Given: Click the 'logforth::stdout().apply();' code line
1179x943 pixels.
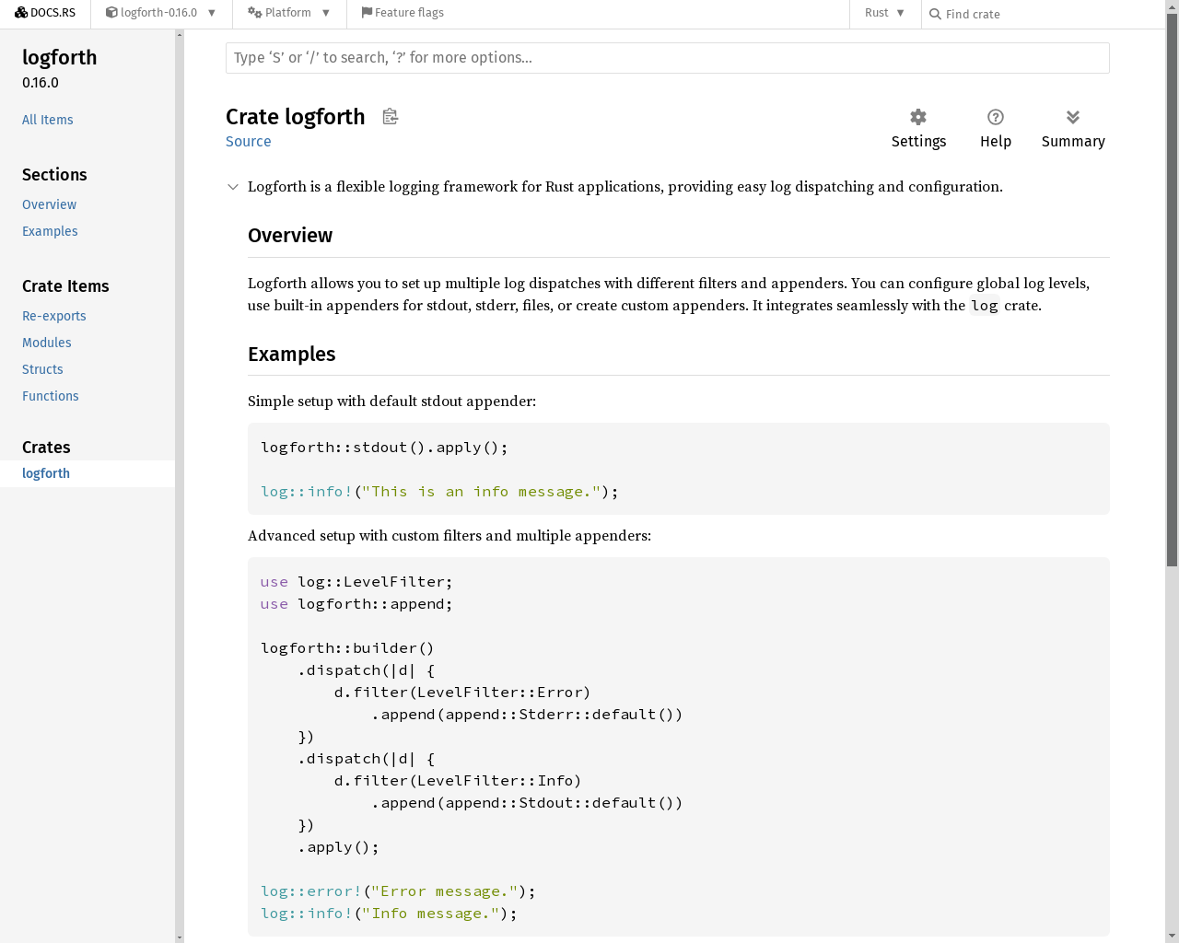Looking at the screenshot, I should [x=384, y=448].
